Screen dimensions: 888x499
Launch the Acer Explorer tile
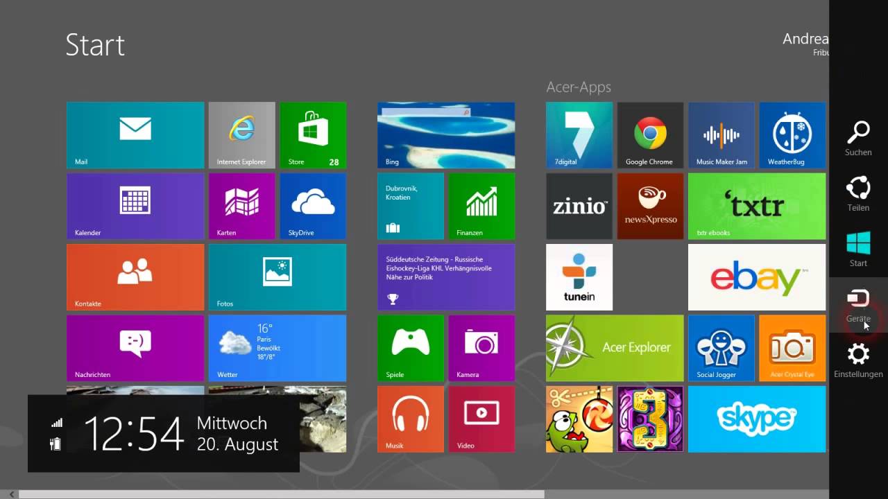click(x=615, y=349)
